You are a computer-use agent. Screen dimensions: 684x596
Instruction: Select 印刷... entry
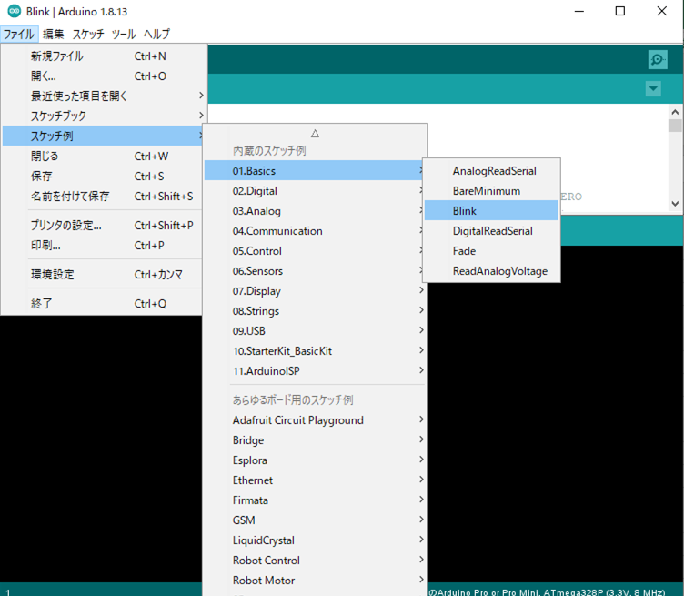coord(103,246)
